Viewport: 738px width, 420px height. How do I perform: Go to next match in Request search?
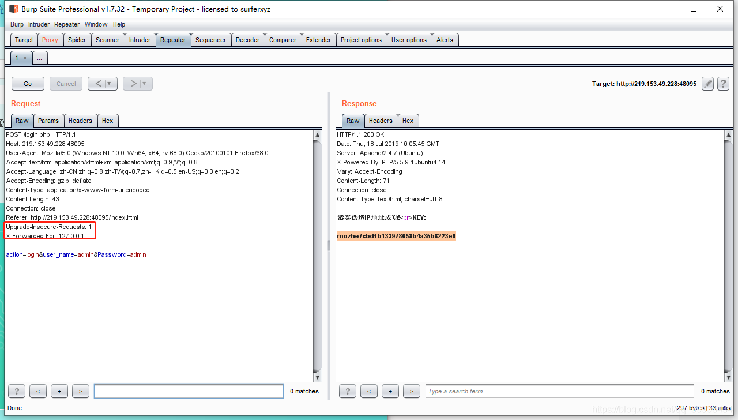click(x=81, y=391)
